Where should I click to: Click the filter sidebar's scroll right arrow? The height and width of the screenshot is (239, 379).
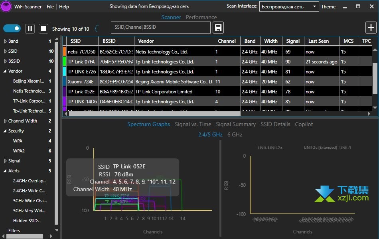tap(51, 236)
